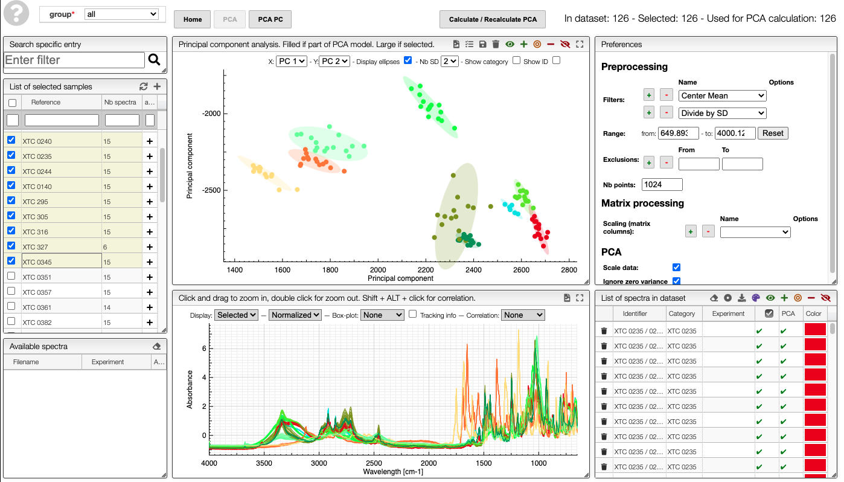Click into the Enter filter search field
The height and width of the screenshot is (482, 844).
coord(74,60)
